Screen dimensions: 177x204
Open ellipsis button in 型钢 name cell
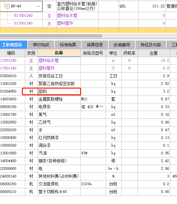tap(77, 92)
